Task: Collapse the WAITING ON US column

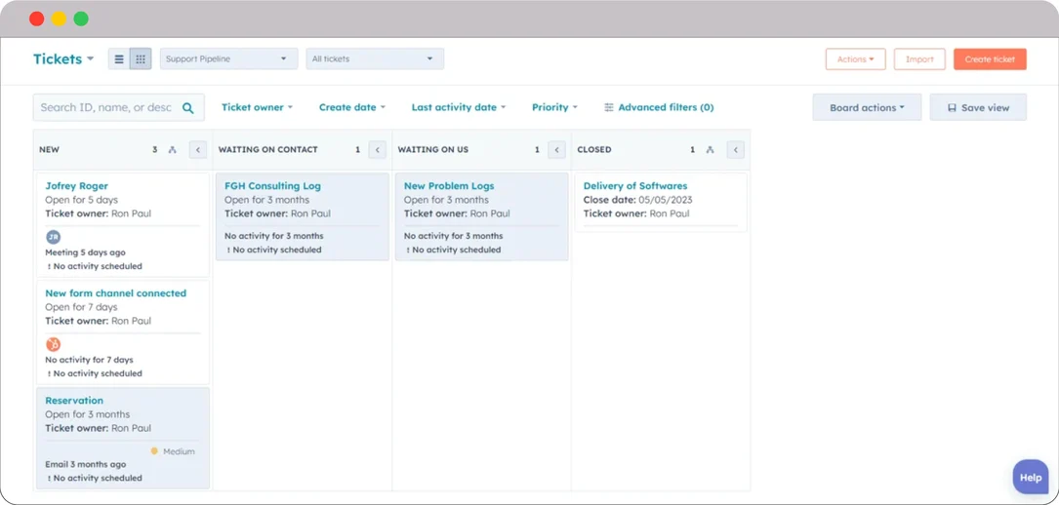Action: tap(556, 150)
